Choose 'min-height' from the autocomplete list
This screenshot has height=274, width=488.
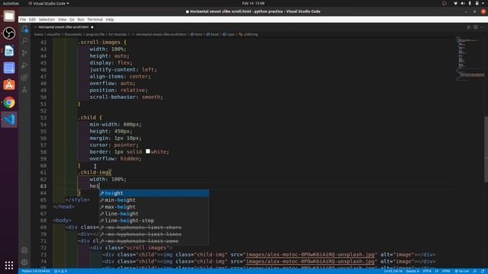tap(154, 200)
